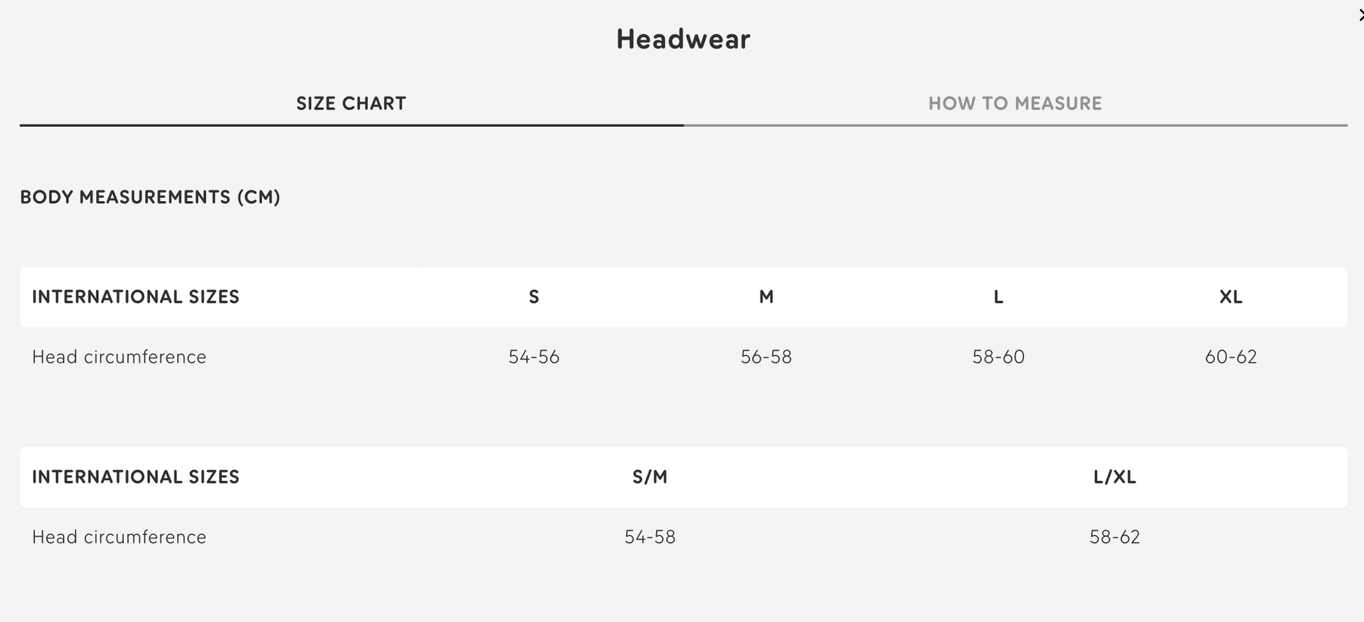
Task: Select the 54-58 head circumference value
Action: (x=650, y=537)
